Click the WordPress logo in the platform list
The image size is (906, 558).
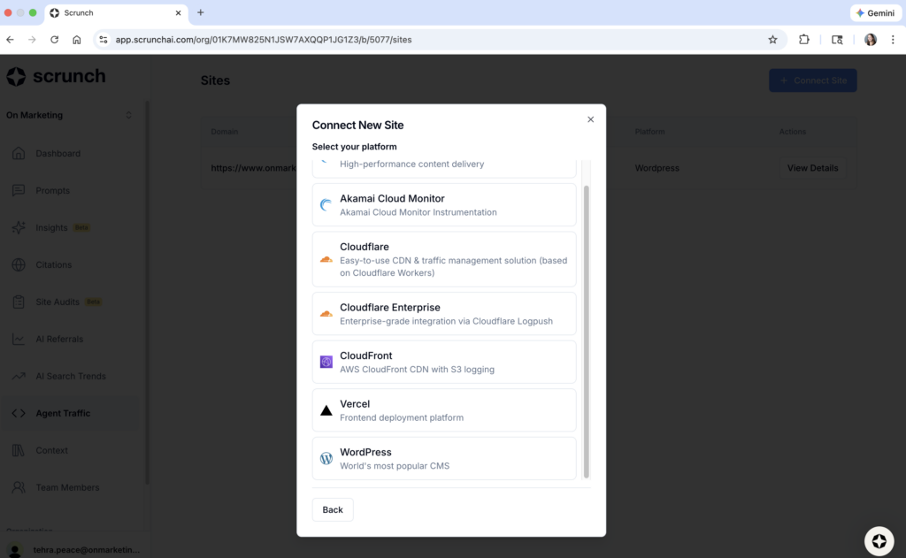coord(326,458)
